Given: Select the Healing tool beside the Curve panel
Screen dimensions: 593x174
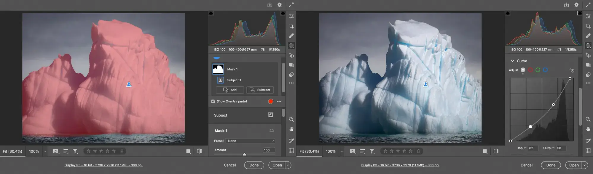Looking at the screenshot, I should point(588,36).
